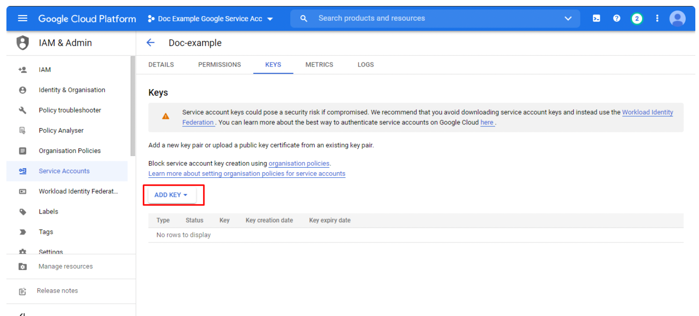Open Learn more about setting organisation policies
The image size is (699, 316).
247,174
